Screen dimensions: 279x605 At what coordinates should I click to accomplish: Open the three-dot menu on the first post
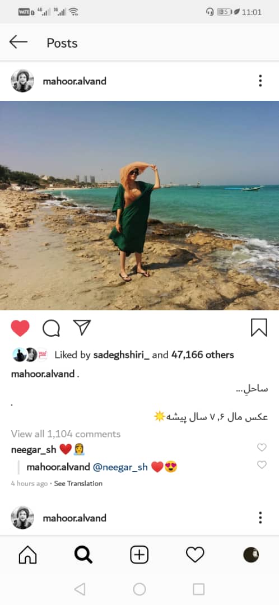click(x=261, y=81)
